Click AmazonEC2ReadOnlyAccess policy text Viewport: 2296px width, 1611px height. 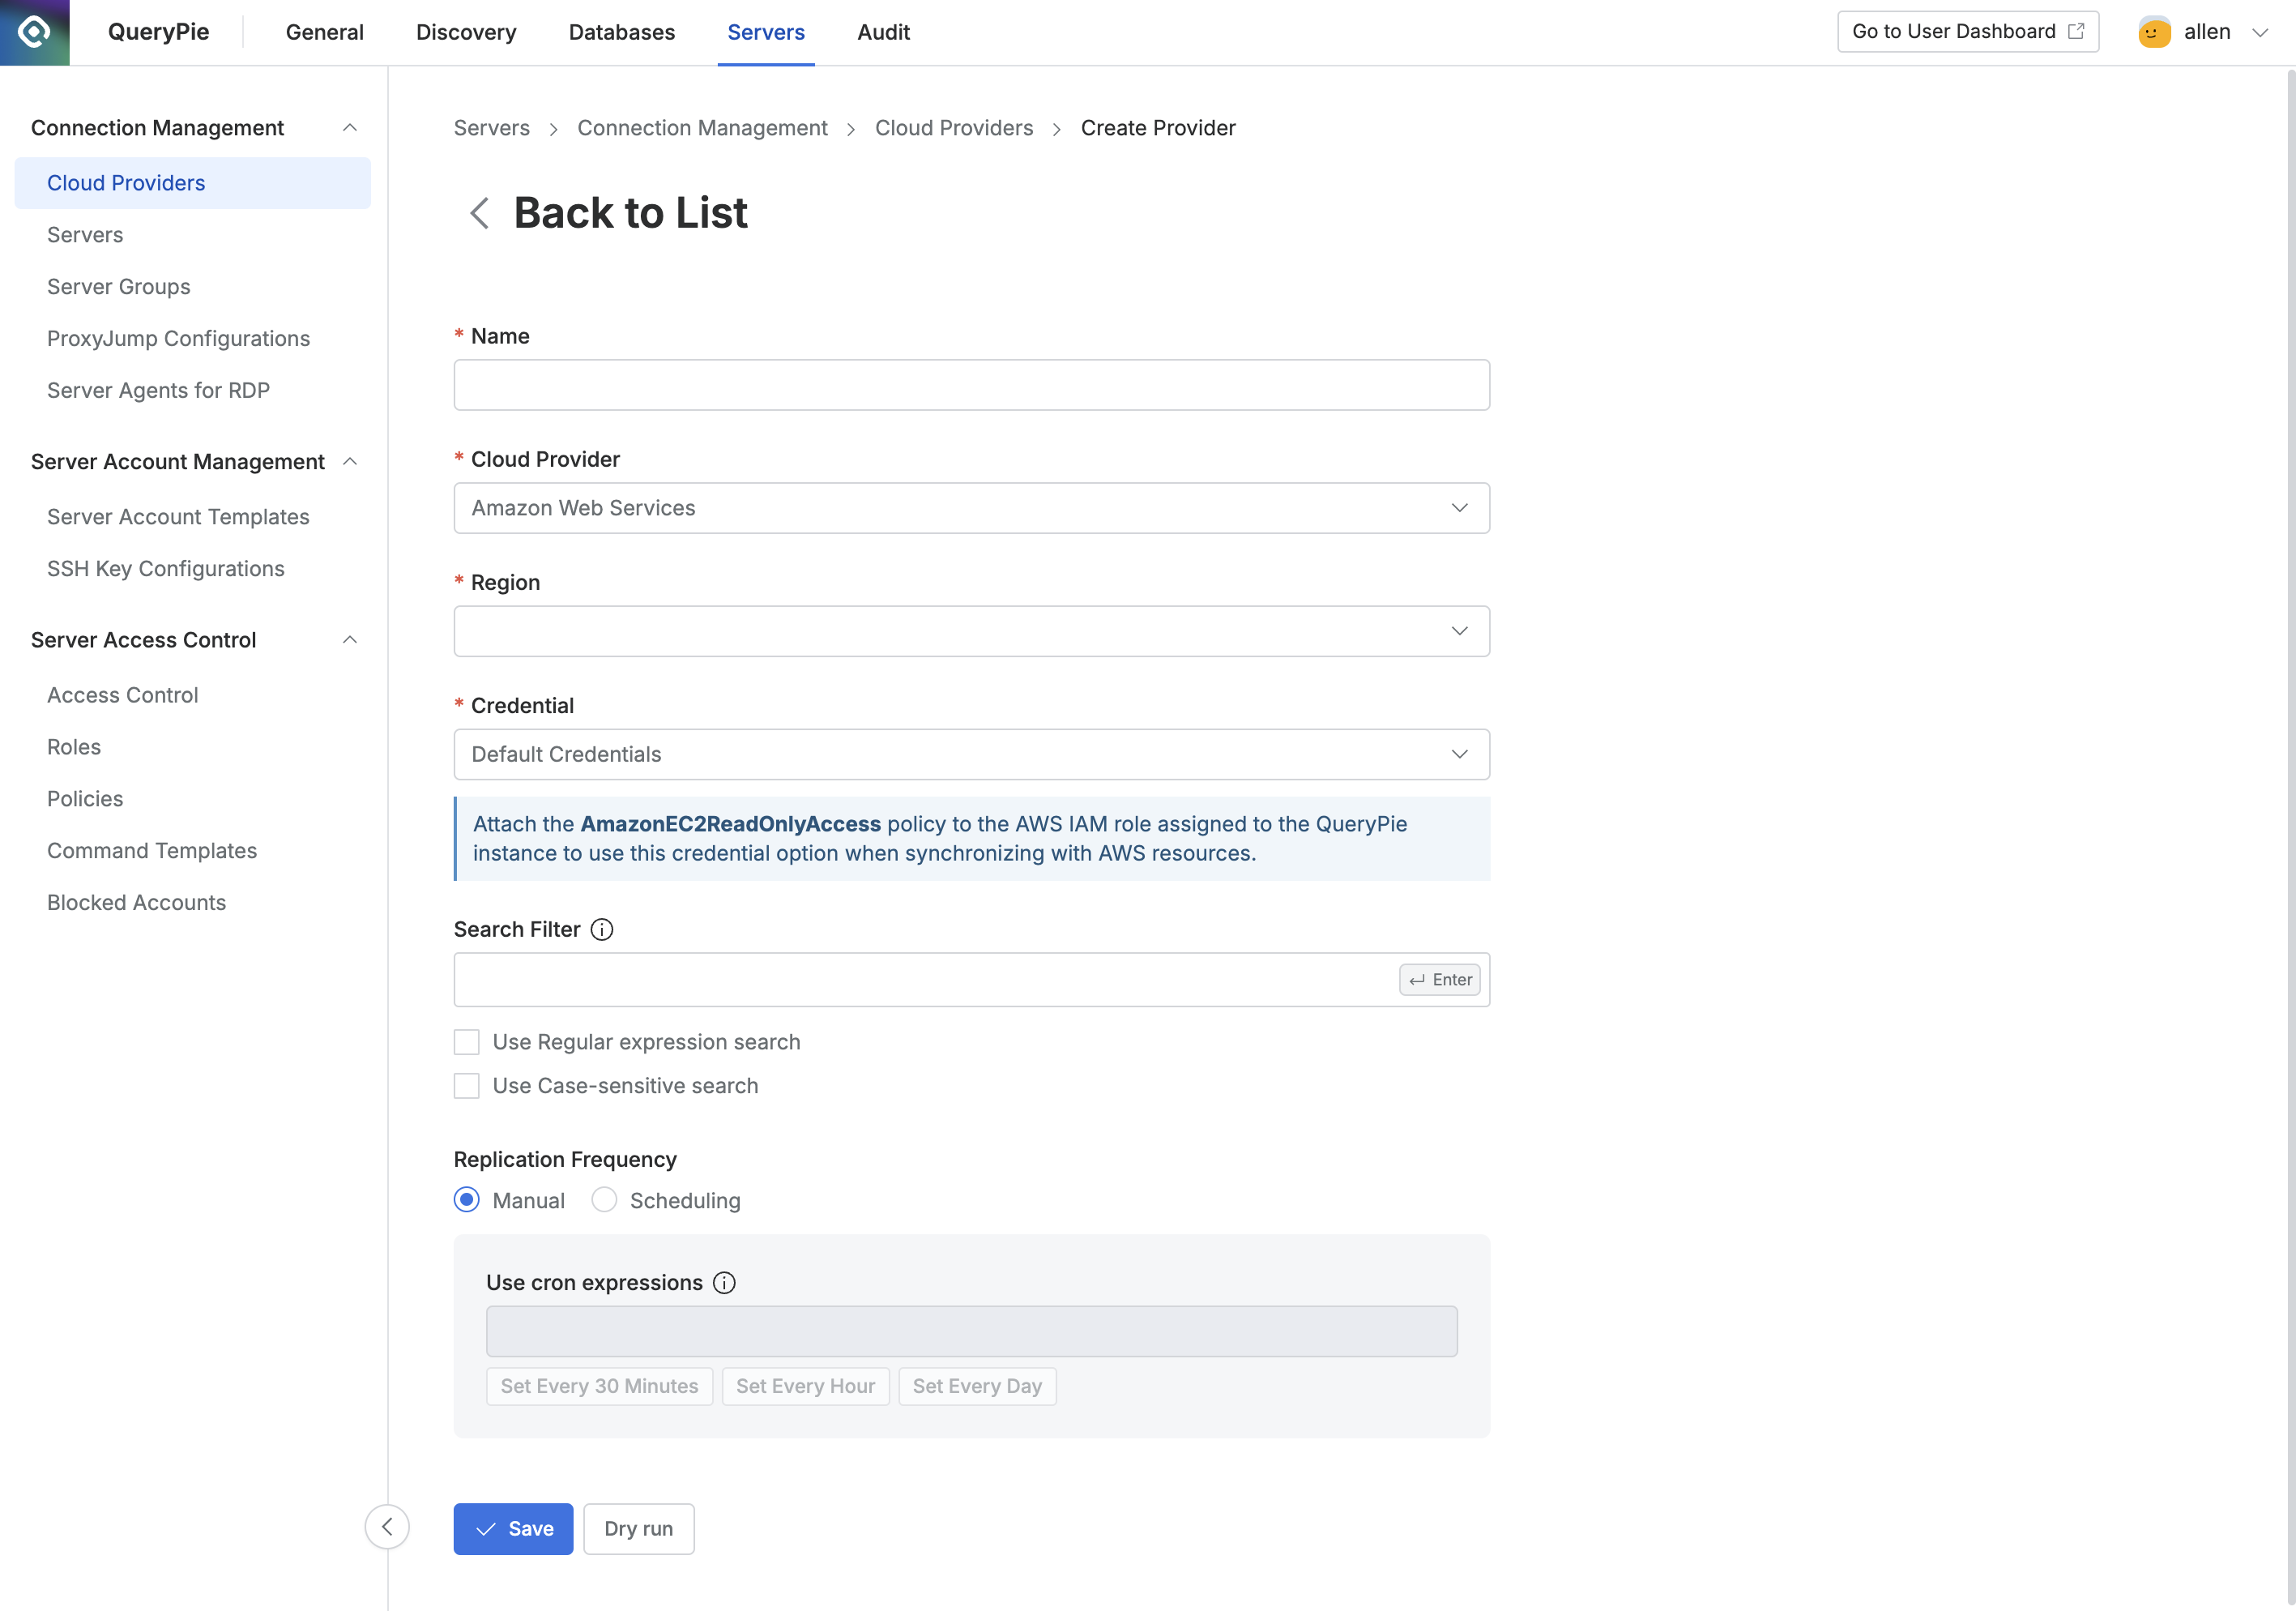(731, 824)
